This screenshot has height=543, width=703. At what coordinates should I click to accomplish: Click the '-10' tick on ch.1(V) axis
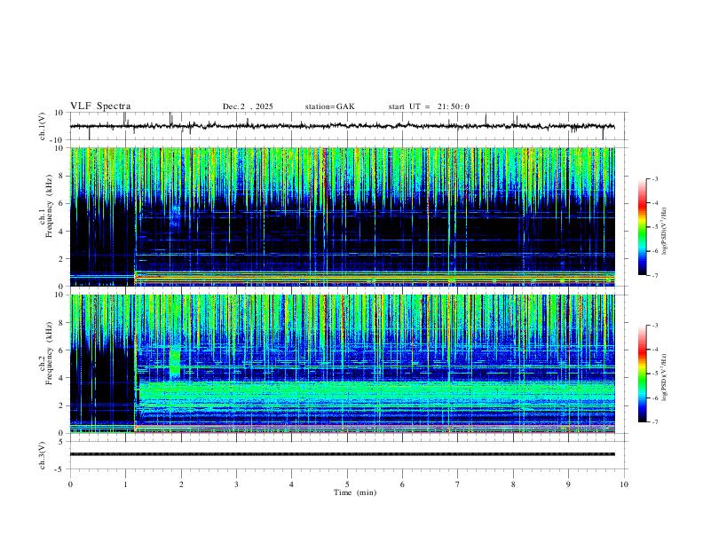(x=59, y=140)
